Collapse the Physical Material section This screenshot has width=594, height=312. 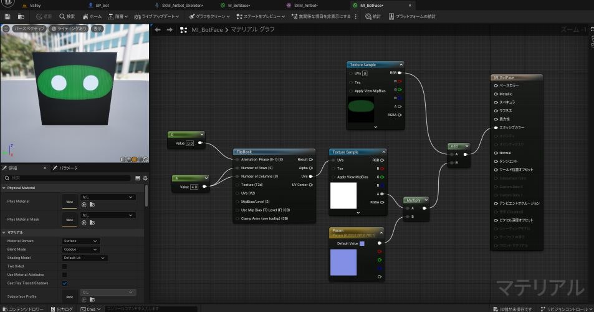point(4,188)
